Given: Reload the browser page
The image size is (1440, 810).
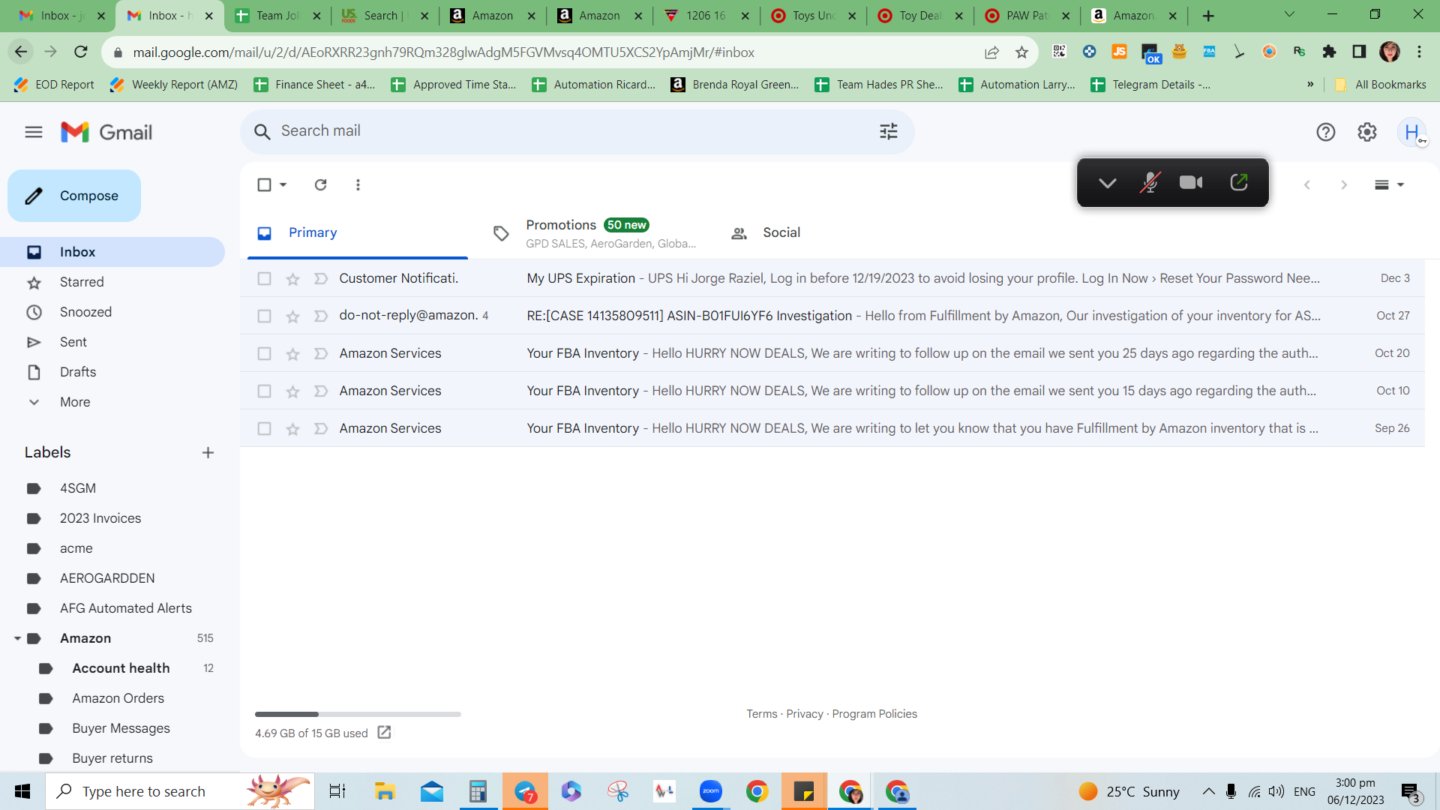Looking at the screenshot, I should 81,52.
